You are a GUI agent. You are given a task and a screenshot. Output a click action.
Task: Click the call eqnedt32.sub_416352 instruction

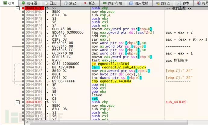point(119,67)
